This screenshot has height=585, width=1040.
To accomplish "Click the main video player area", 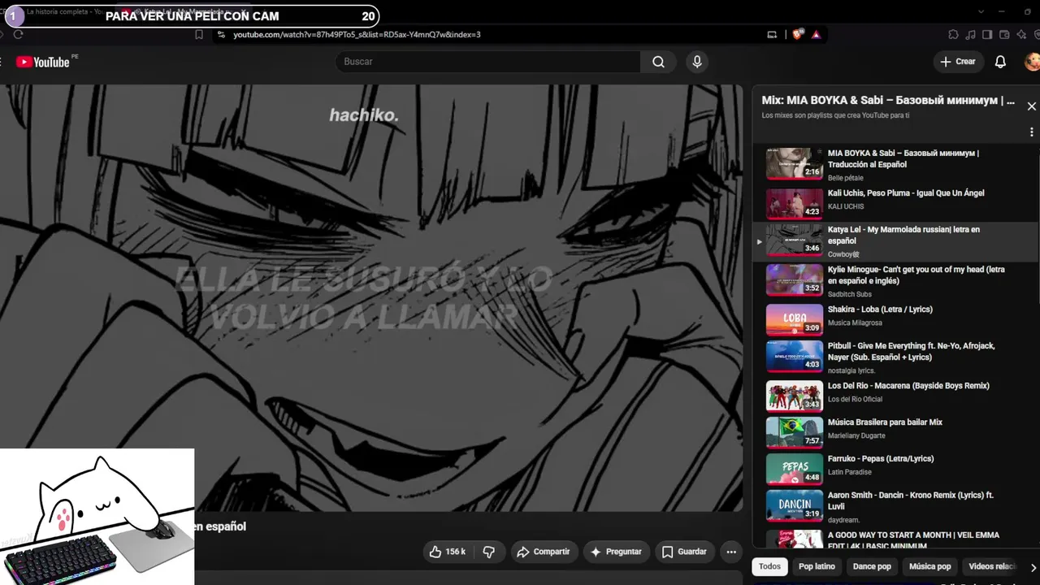I will tap(371, 298).
